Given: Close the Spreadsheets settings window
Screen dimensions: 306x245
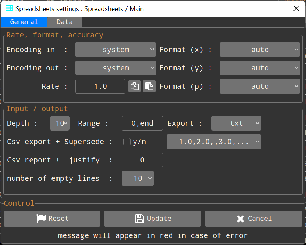Looking at the screenshot, I should pos(296,8).
